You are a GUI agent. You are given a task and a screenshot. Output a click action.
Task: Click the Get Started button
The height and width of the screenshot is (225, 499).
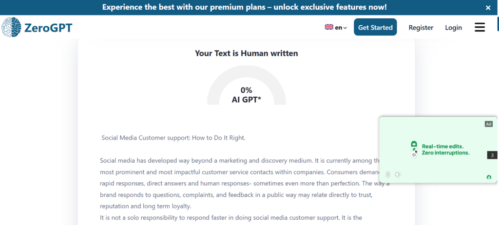click(375, 27)
